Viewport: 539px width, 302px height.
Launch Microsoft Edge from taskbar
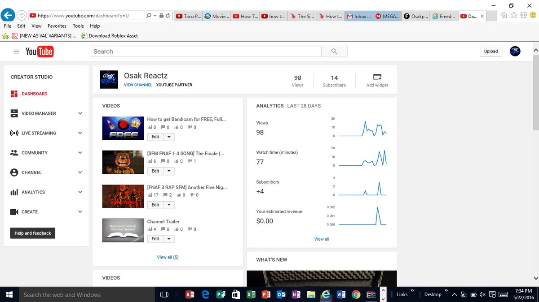click(x=205, y=294)
